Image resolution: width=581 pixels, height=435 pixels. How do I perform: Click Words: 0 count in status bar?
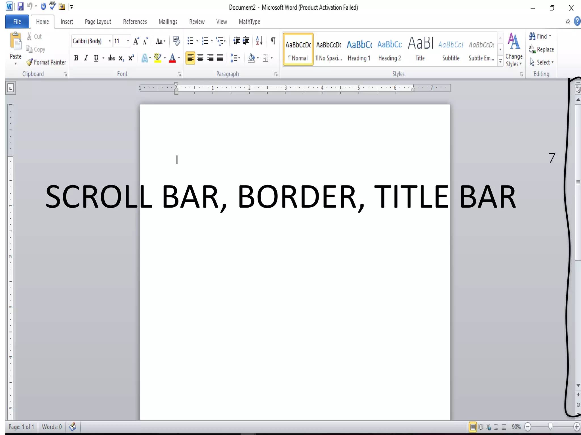point(52,427)
